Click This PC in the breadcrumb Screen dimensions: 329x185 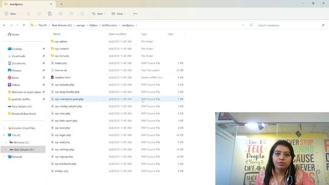click(x=43, y=25)
